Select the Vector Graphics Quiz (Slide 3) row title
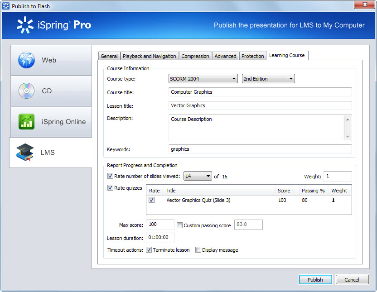The image size is (377, 292). (198, 200)
